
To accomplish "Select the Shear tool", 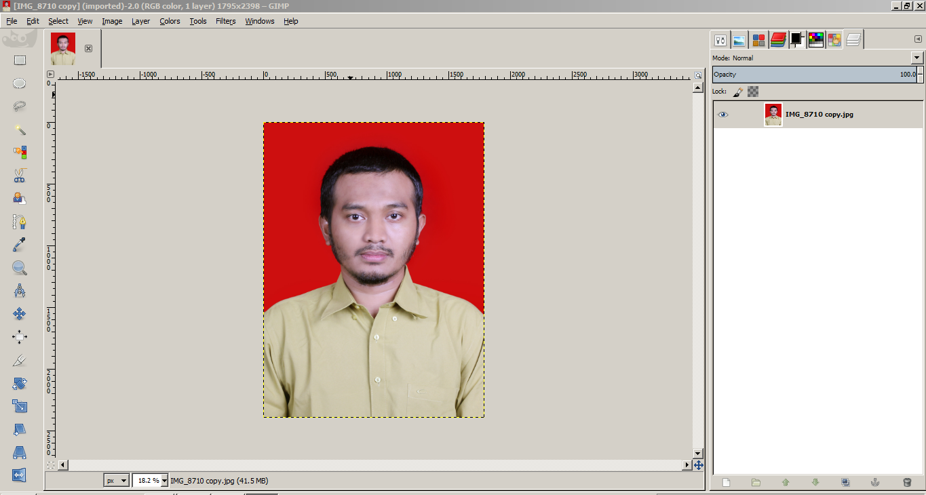I will pyautogui.click(x=20, y=429).
